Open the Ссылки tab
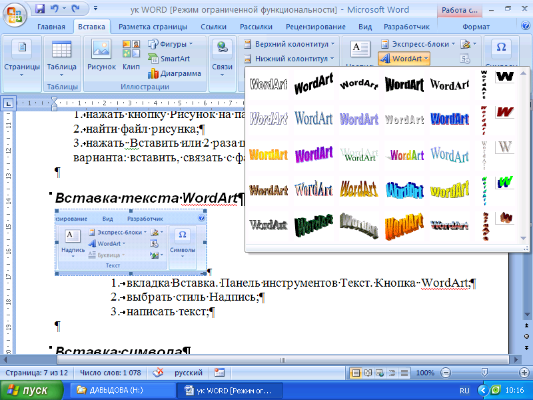Image resolution: width=533 pixels, height=400 pixels. 213,27
